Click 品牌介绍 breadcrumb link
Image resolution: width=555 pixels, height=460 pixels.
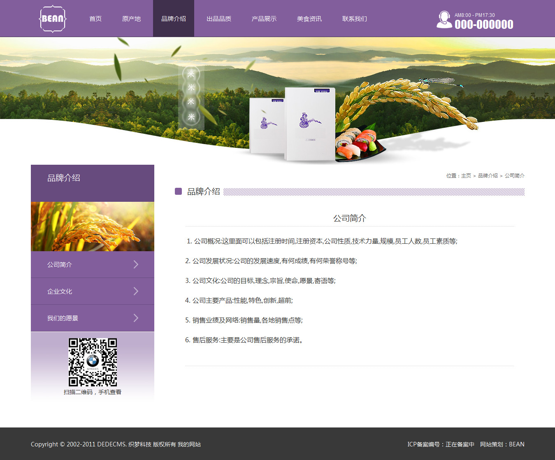pyautogui.click(x=488, y=176)
